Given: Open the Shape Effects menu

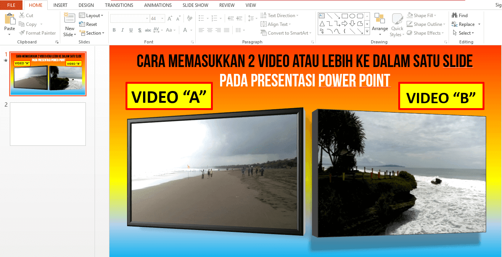Looking at the screenshot, I should pyautogui.click(x=426, y=33).
